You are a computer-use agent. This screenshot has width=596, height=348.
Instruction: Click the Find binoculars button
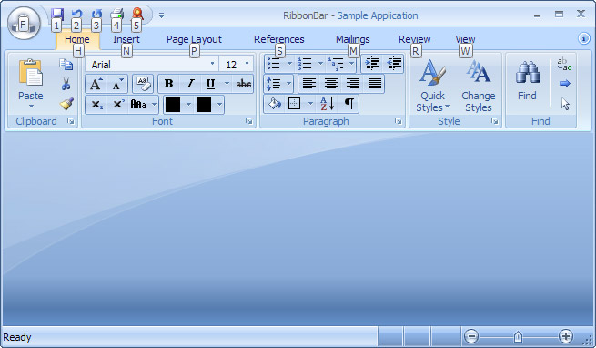tap(528, 81)
